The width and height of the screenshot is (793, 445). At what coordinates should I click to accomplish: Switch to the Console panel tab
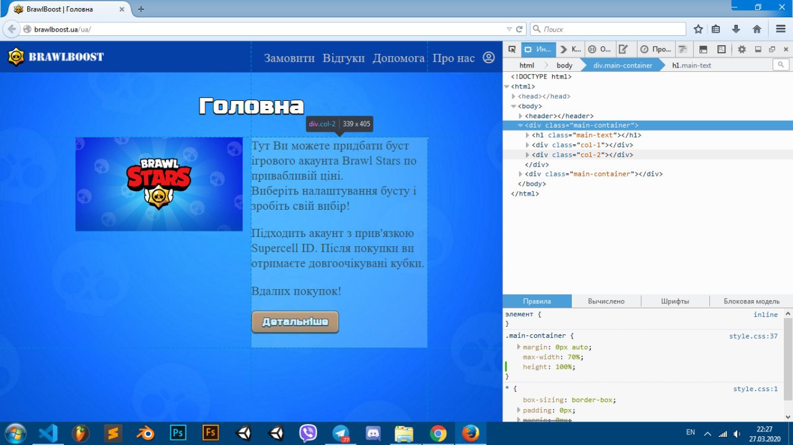click(x=571, y=50)
